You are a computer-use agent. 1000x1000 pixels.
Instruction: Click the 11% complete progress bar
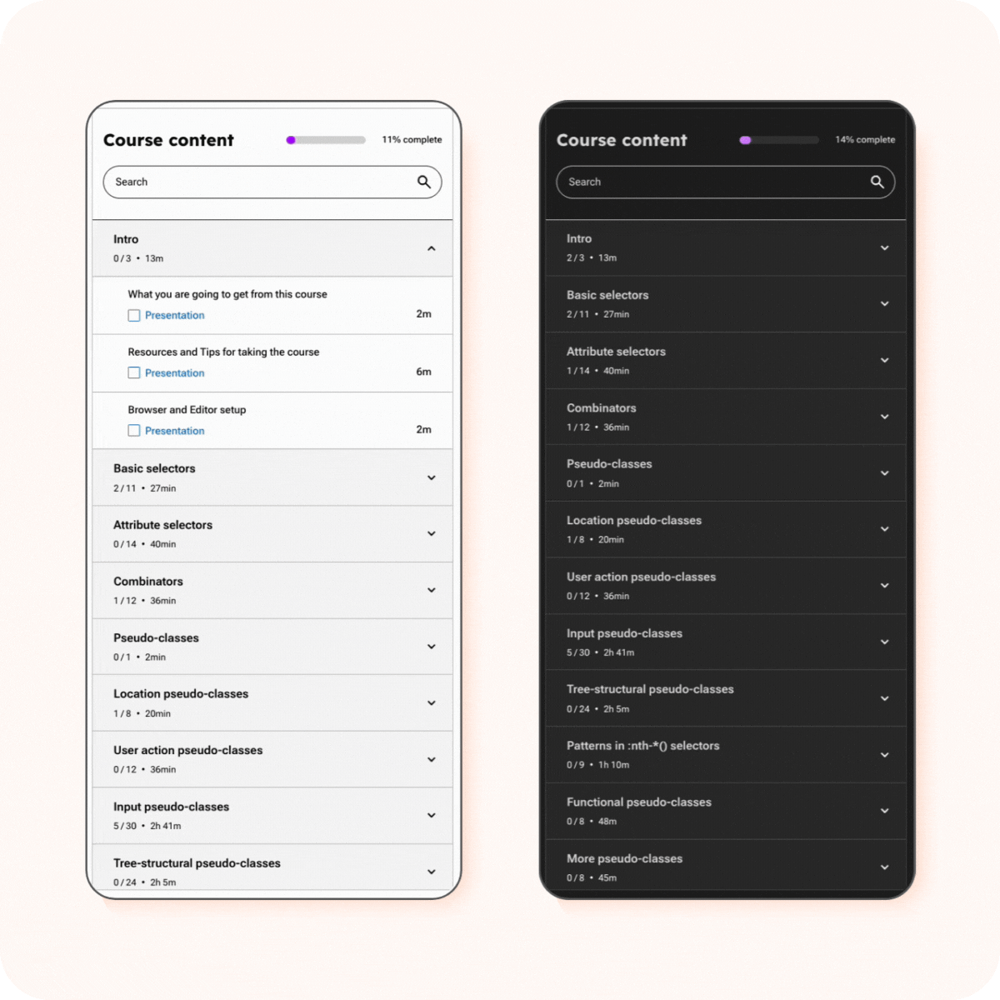tap(326, 140)
